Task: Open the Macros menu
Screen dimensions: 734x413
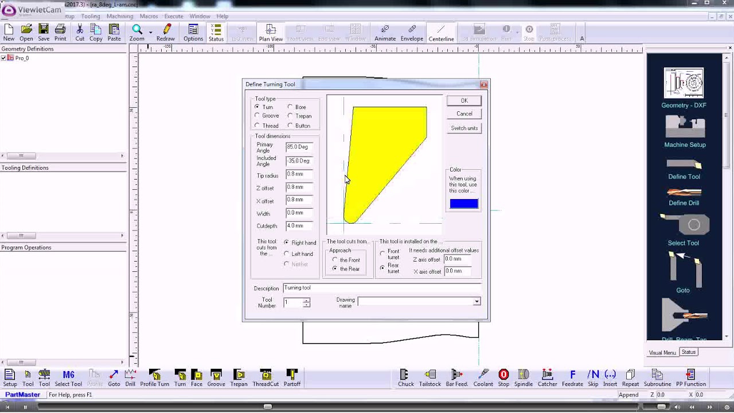Action: tap(149, 16)
